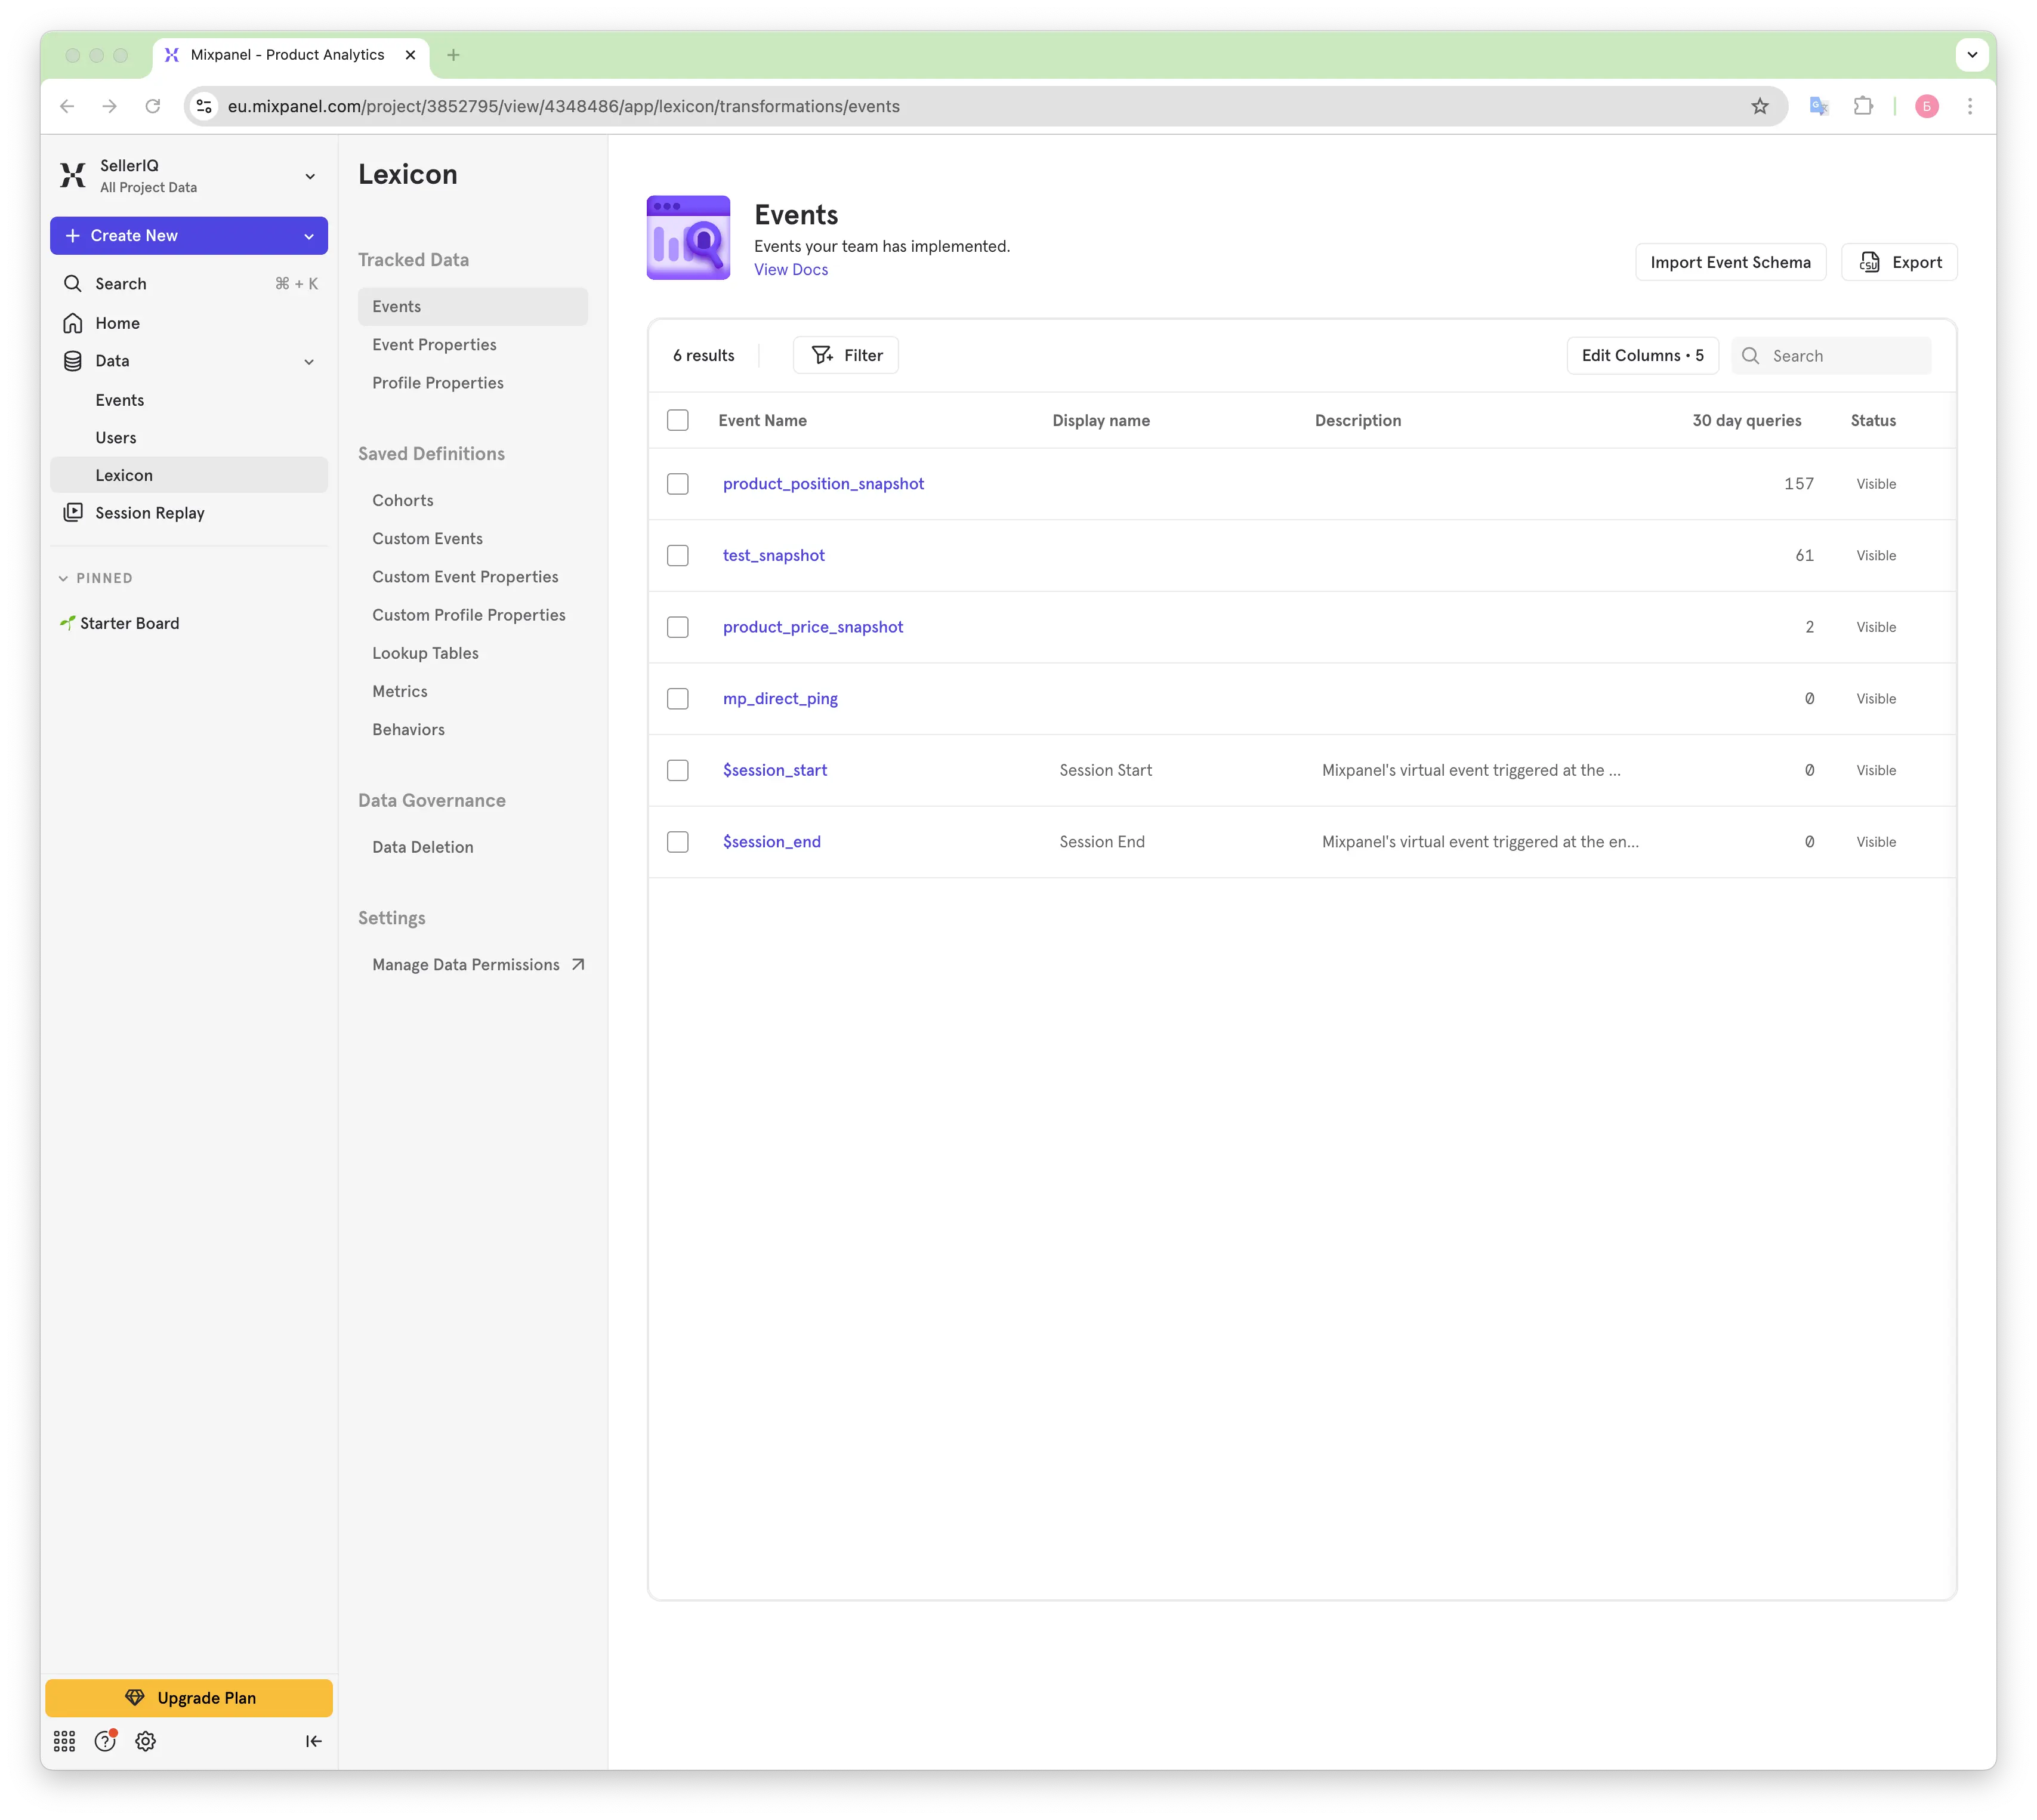
Task: Open the help question mark icon
Action: click(x=105, y=1741)
